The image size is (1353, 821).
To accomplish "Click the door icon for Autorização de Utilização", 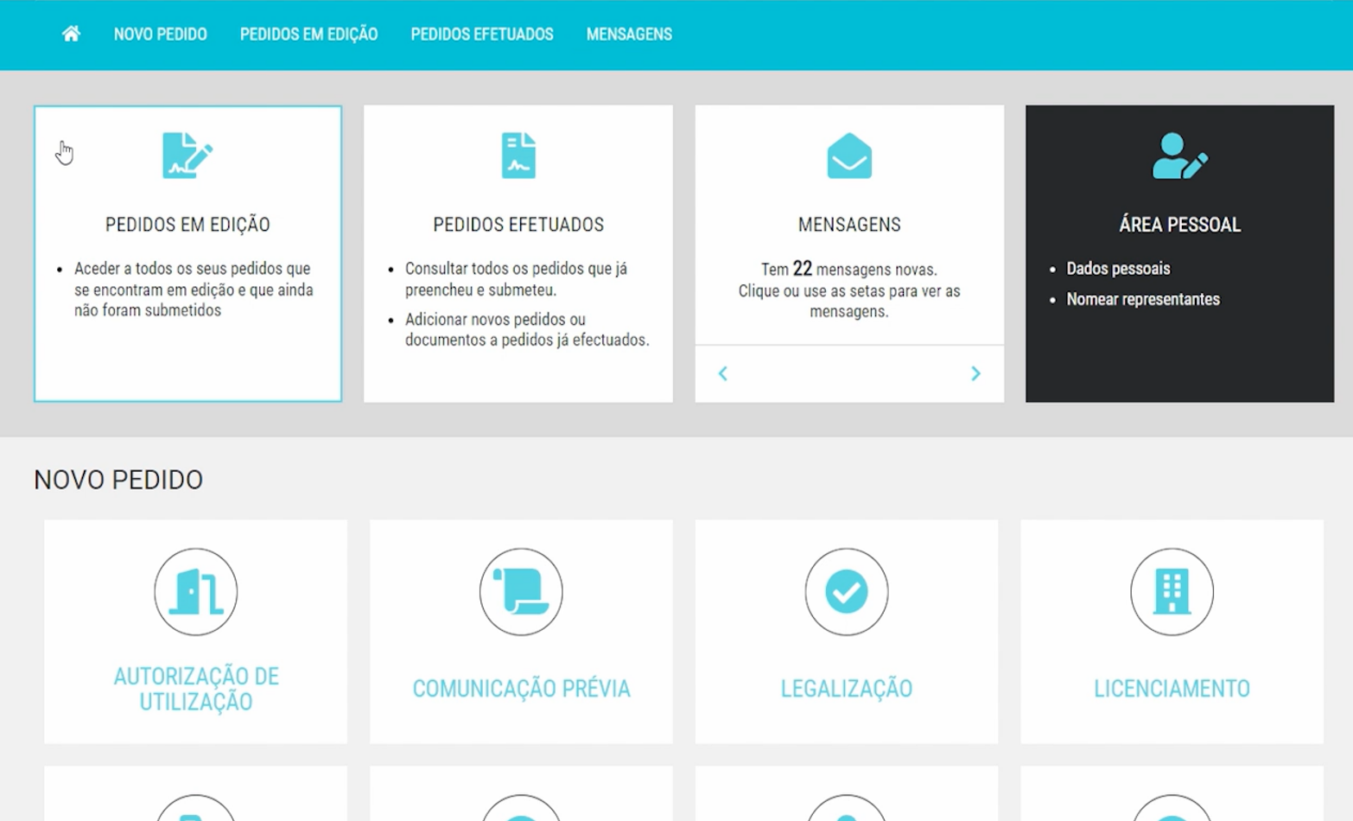I will [x=196, y=592].
